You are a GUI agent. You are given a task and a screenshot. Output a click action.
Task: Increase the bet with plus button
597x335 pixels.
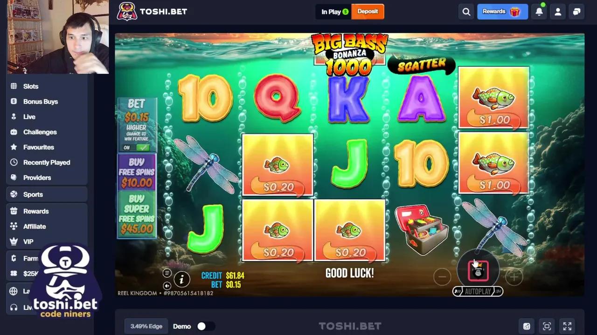(514, 277)
